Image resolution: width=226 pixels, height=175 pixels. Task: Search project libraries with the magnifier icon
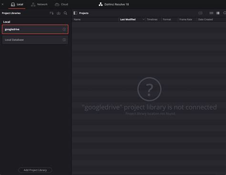tap(65, 13)
